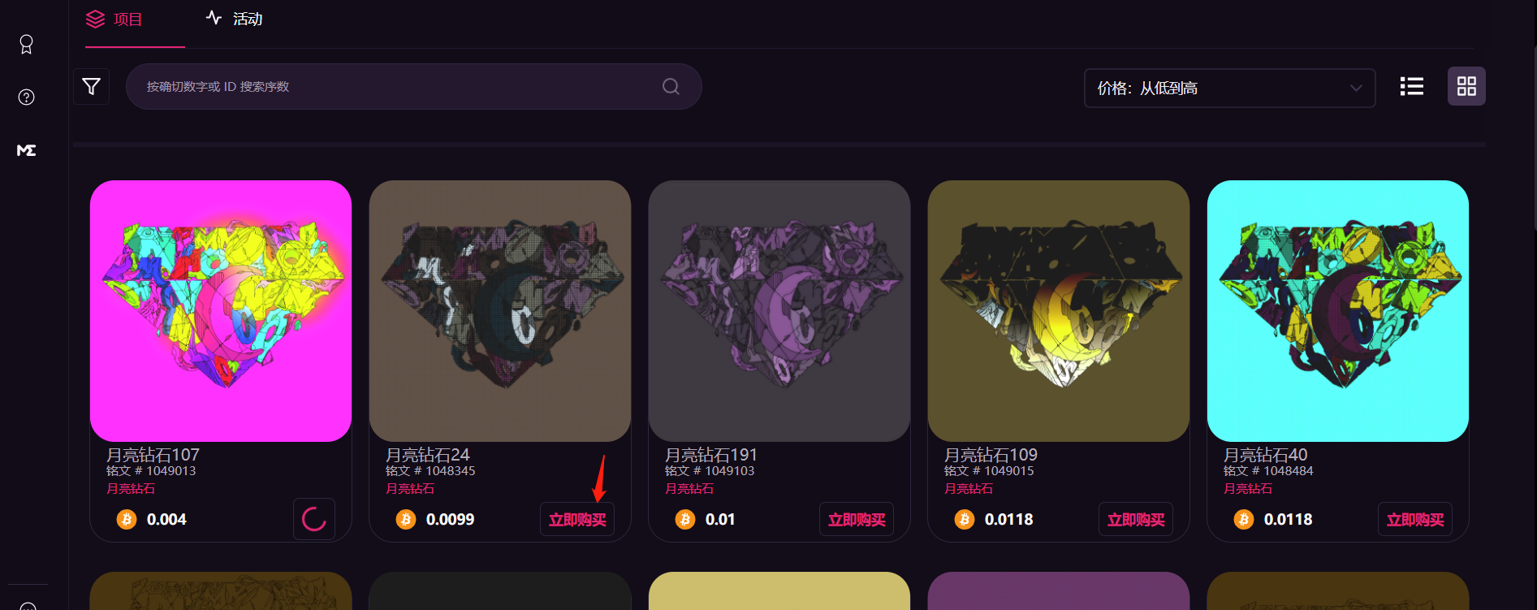Screen dimensions: 1537x610
Task: Click the Magic Eden ME logo icon
Action: point(26,150)
